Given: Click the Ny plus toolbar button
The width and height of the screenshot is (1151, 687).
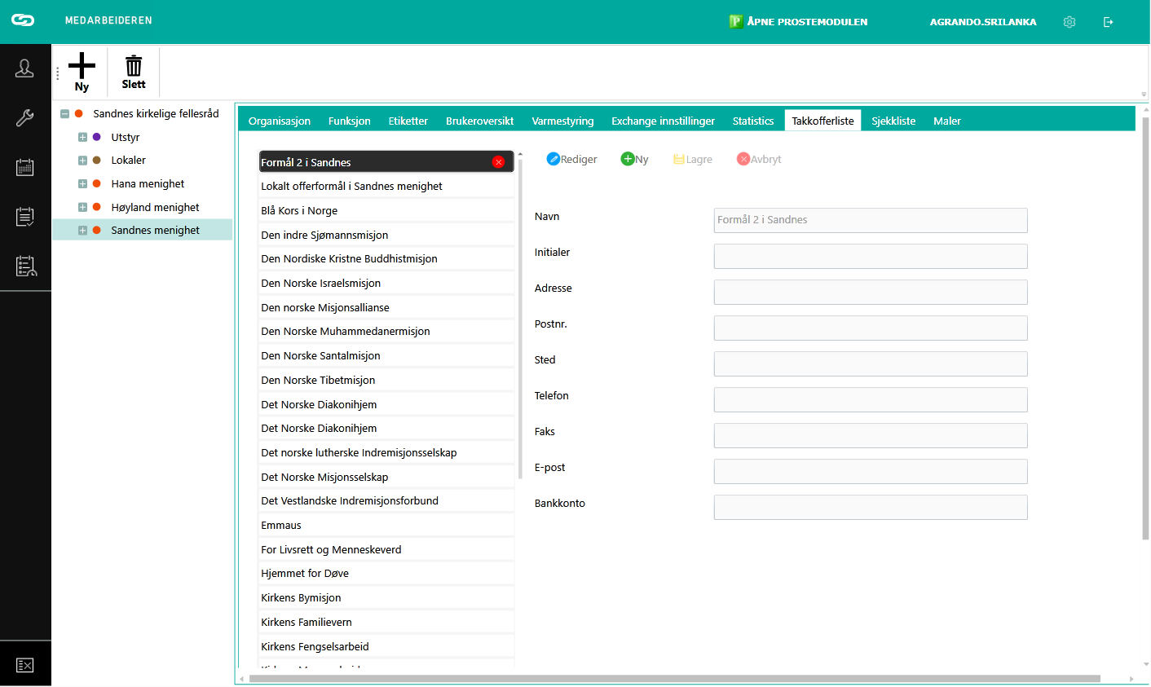Looking at the screenshot, I should [x=82, y=73].
